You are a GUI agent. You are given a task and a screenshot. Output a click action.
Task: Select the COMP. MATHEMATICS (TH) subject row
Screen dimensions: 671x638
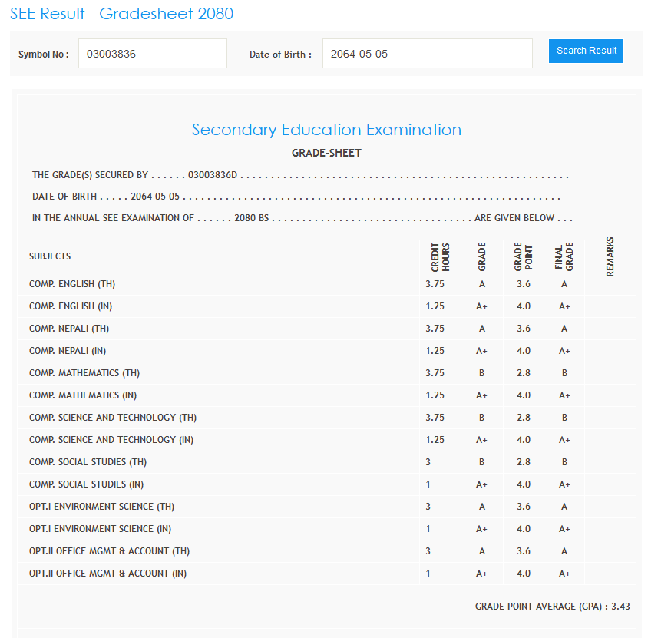(x=84, y=373)
